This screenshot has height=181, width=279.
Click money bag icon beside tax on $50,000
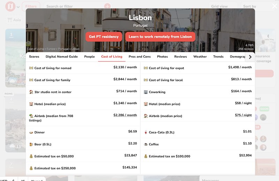coord(31,156)
